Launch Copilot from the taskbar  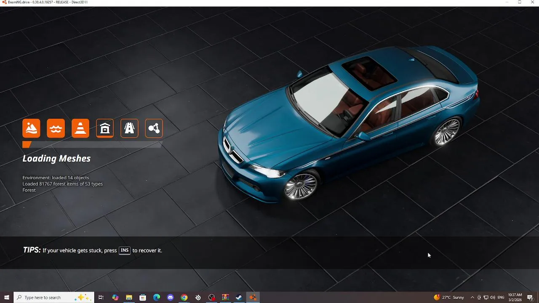point(115,298)
